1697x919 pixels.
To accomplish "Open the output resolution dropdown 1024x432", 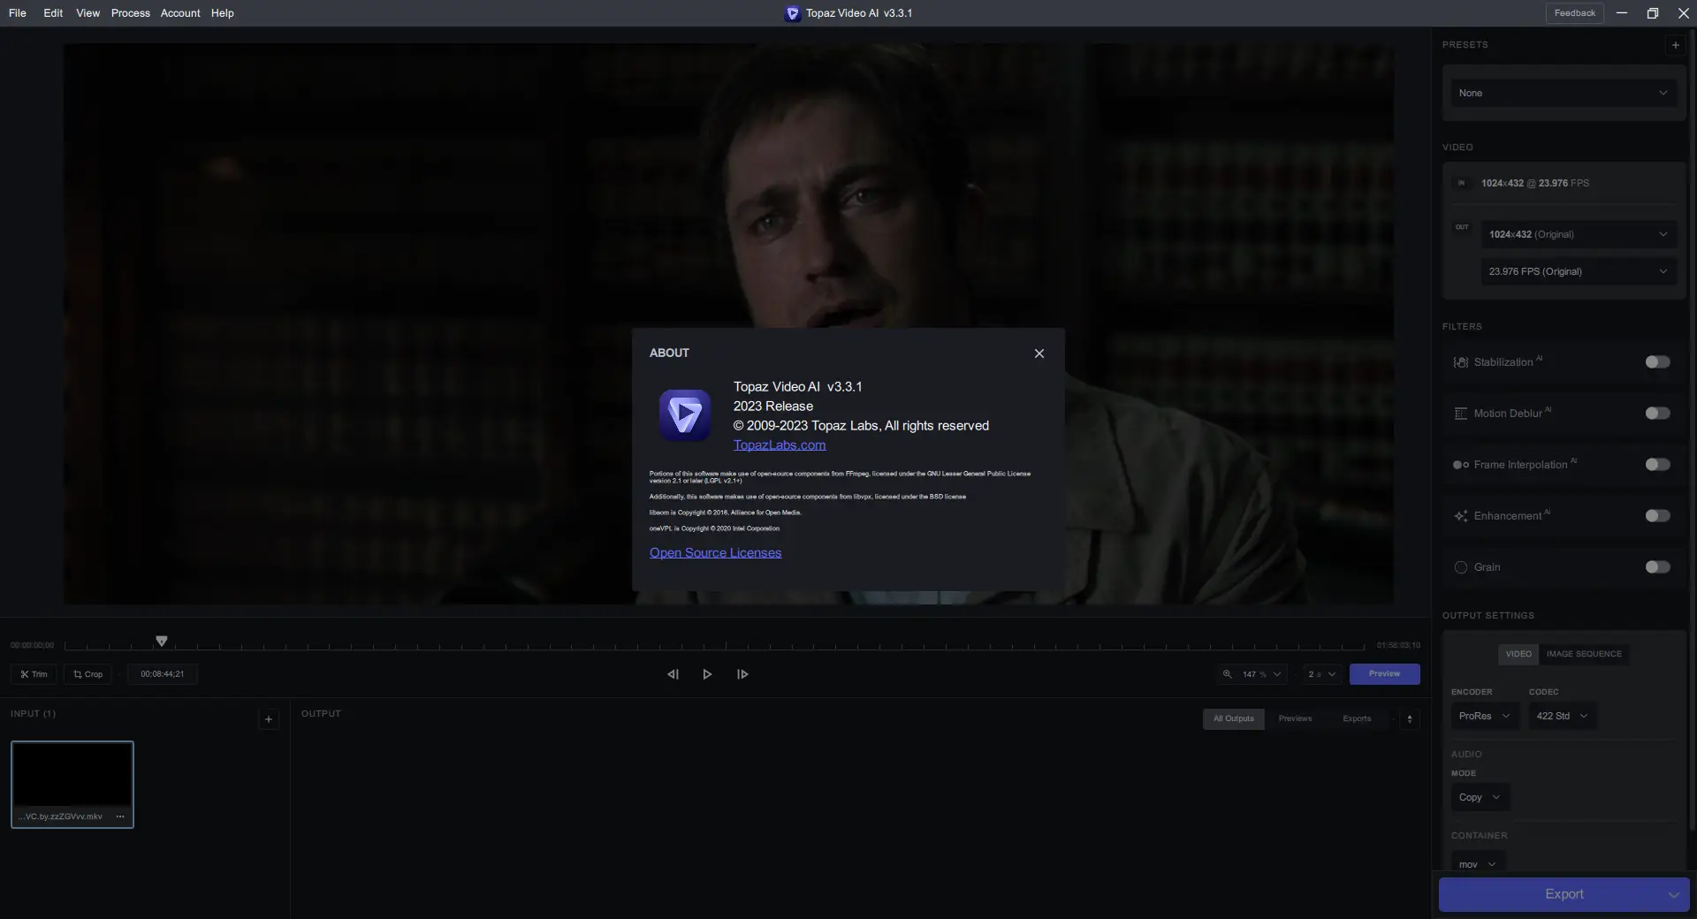I will pos(1579,234).
